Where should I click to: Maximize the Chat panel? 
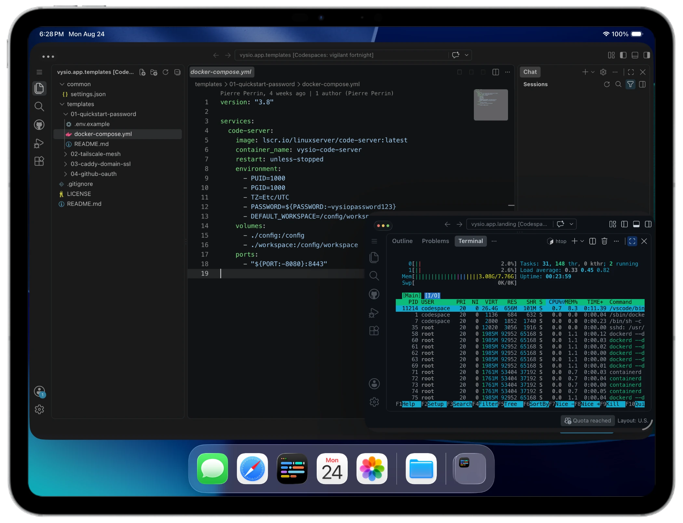[631, 72]
